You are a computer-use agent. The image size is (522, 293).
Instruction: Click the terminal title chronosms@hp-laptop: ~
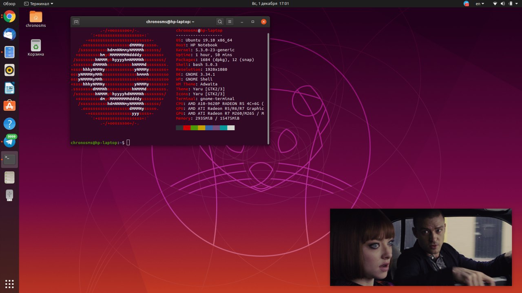170,22
